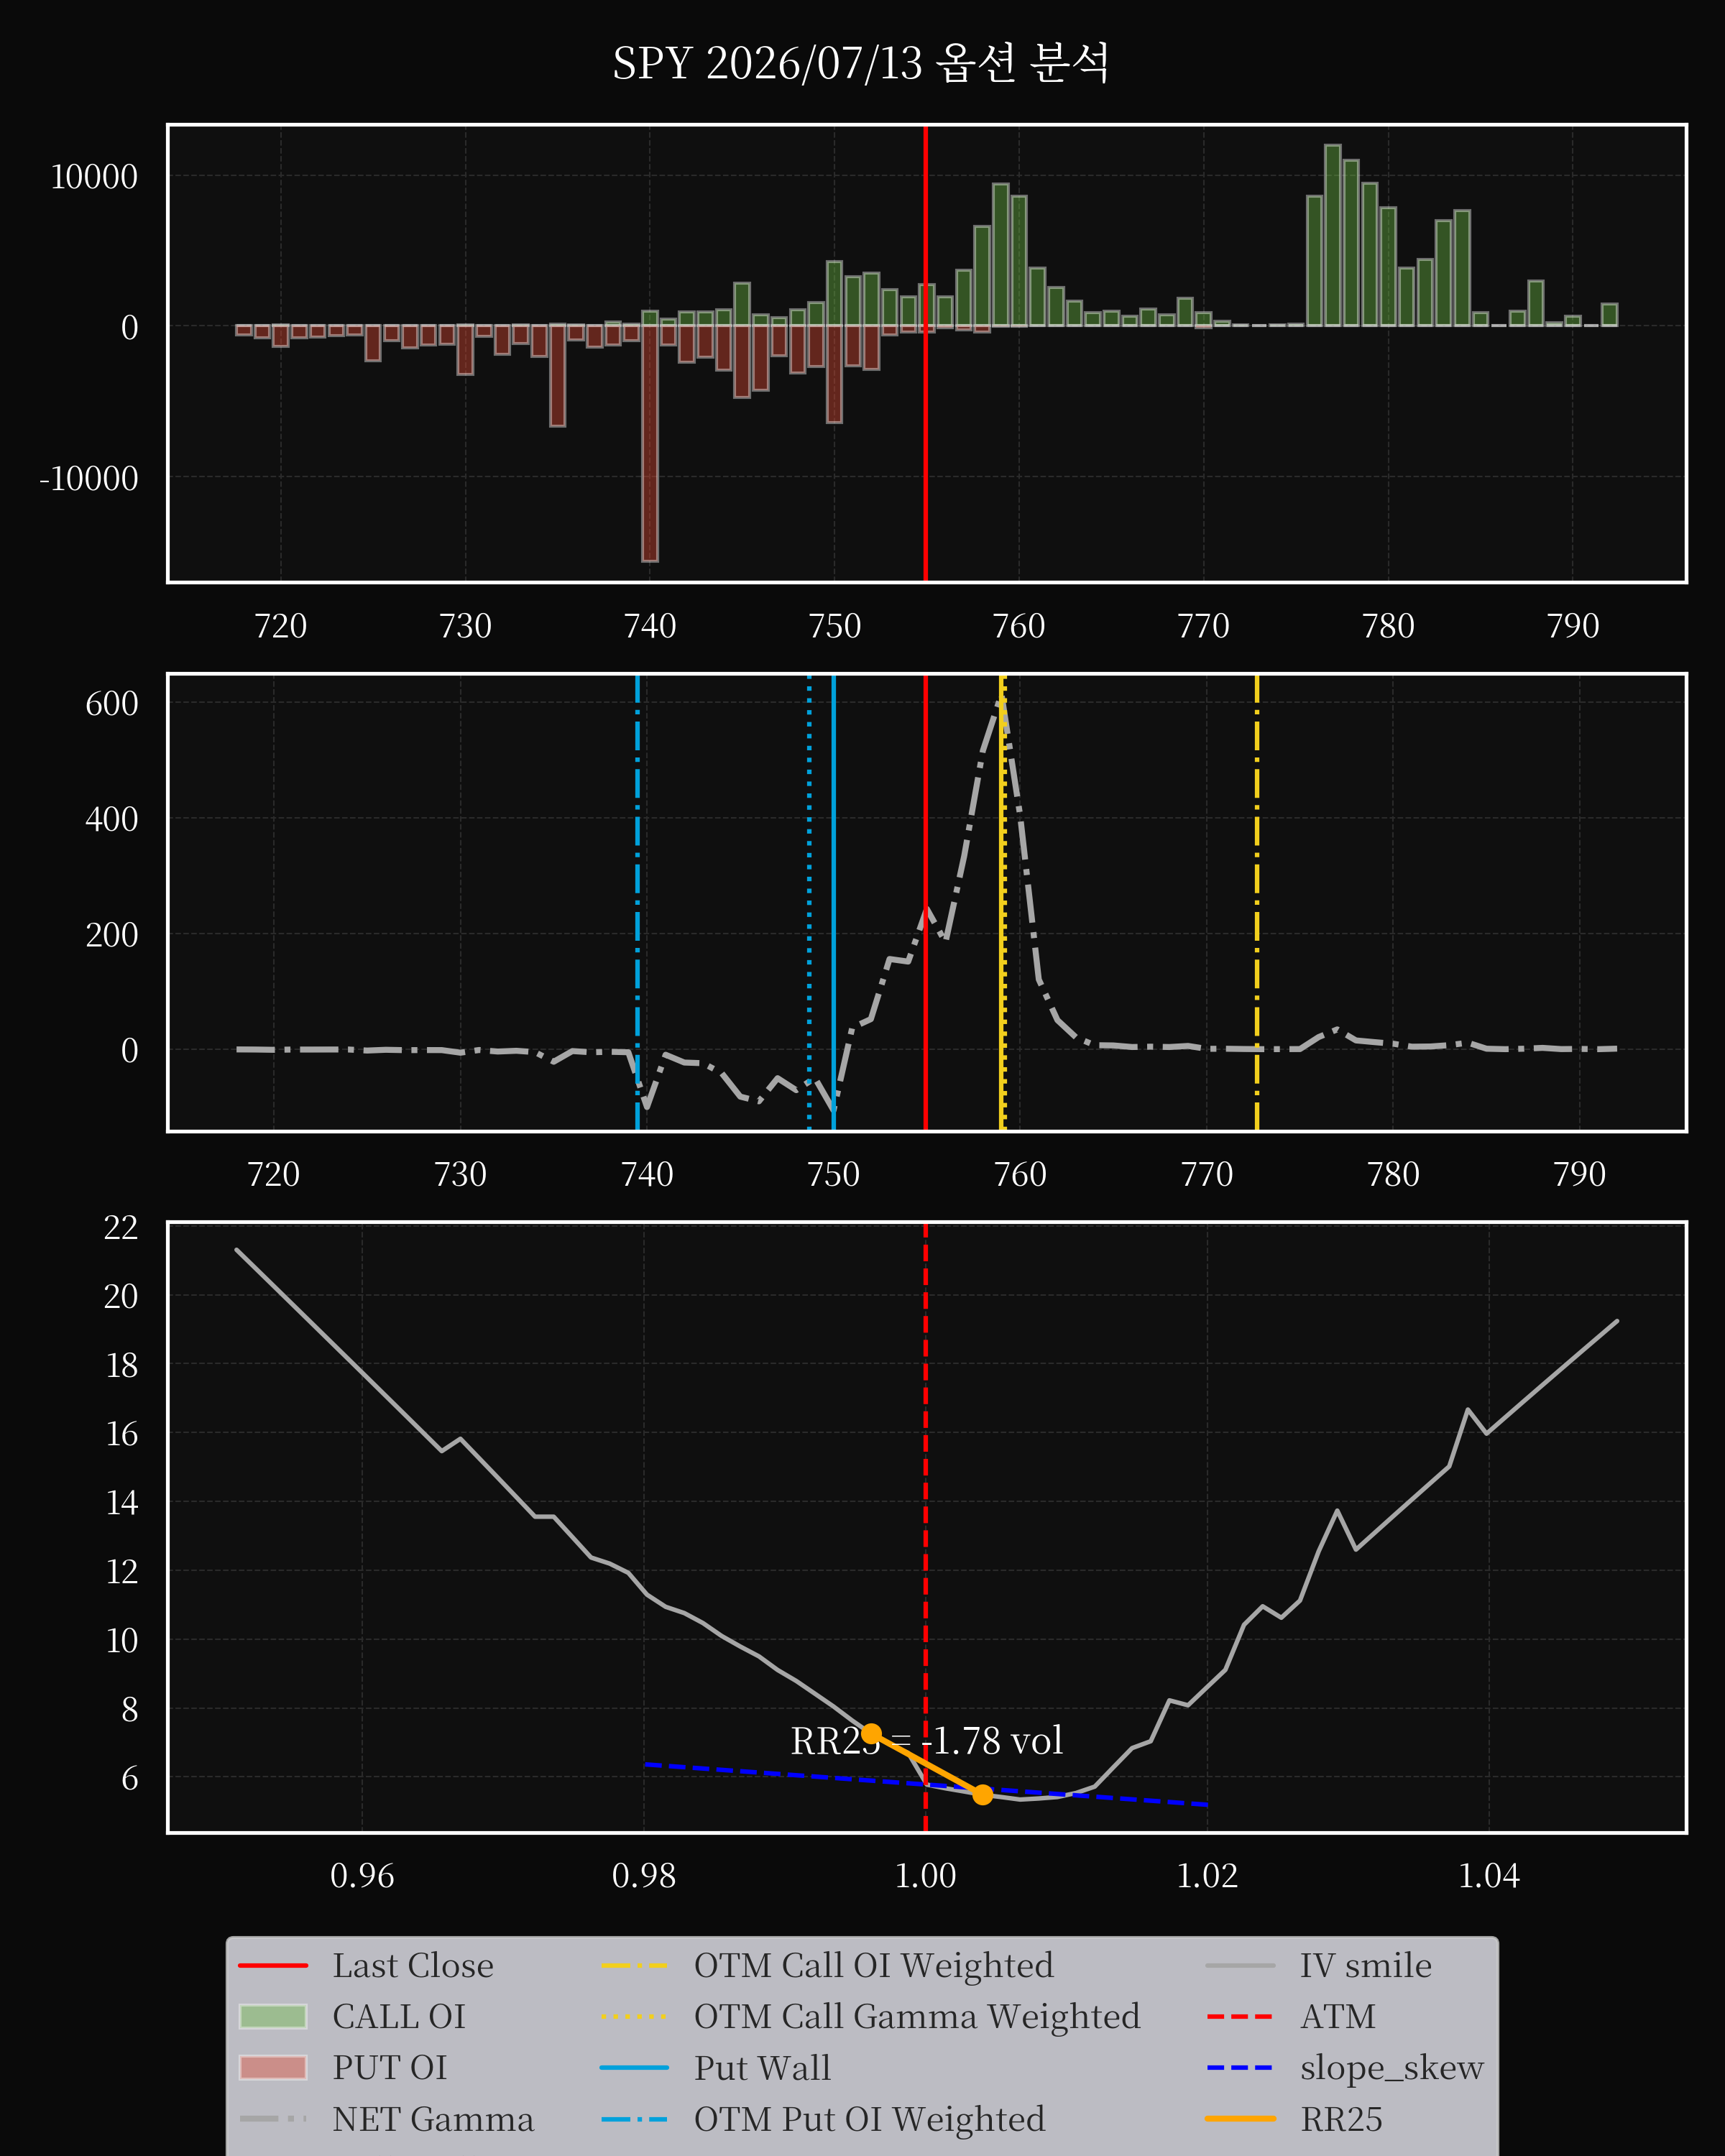This screenshot has height=2156, width=1725.
Task: Click the blue dash-dot line at strike 740
Action: pos(637,903)
